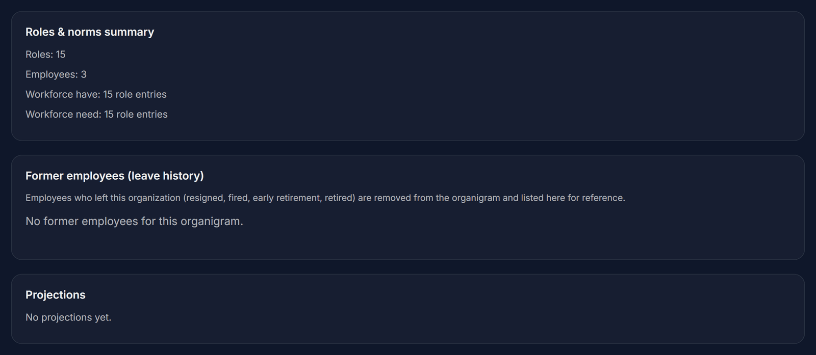The width and height of the screenshot is (816, 355).
Task: Click the number 15 beside Roles
Action: tap(61, 54)
